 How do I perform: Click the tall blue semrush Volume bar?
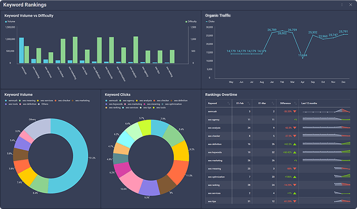(x=21, y=51)
